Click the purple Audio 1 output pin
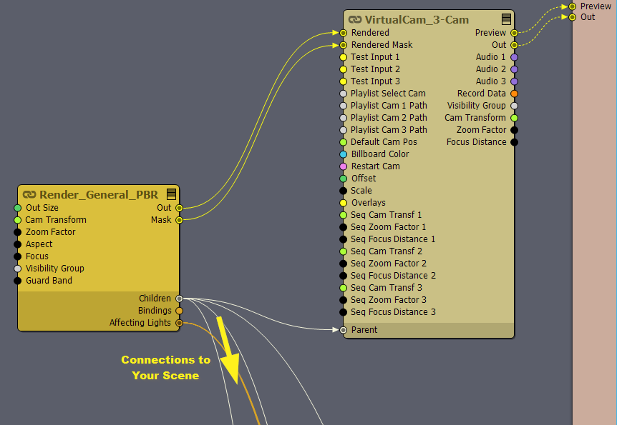The image size is (617, 425). pos(514,57)
